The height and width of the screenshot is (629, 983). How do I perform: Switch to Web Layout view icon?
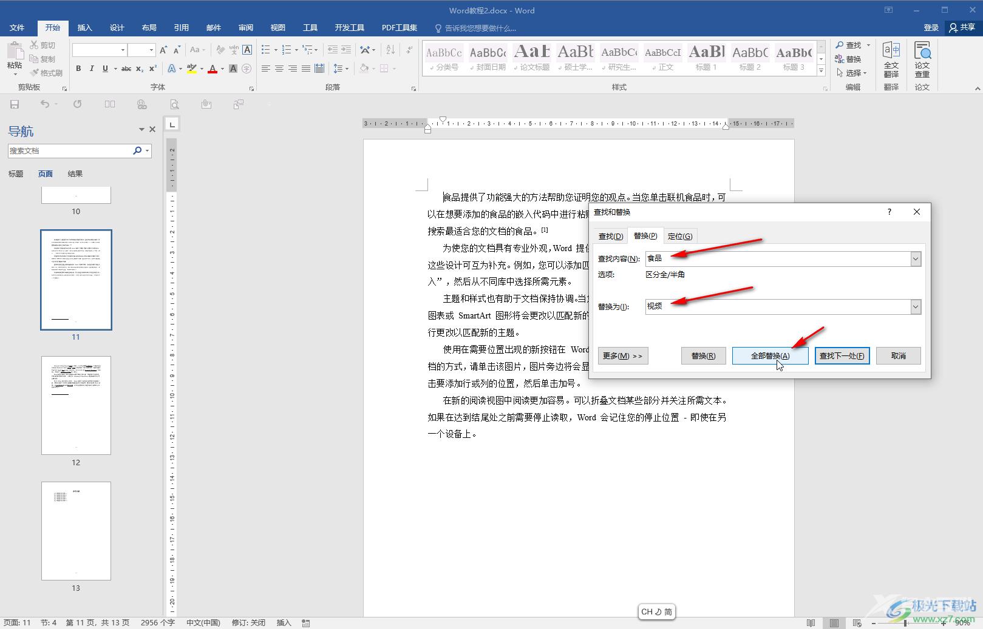(857, 623)
